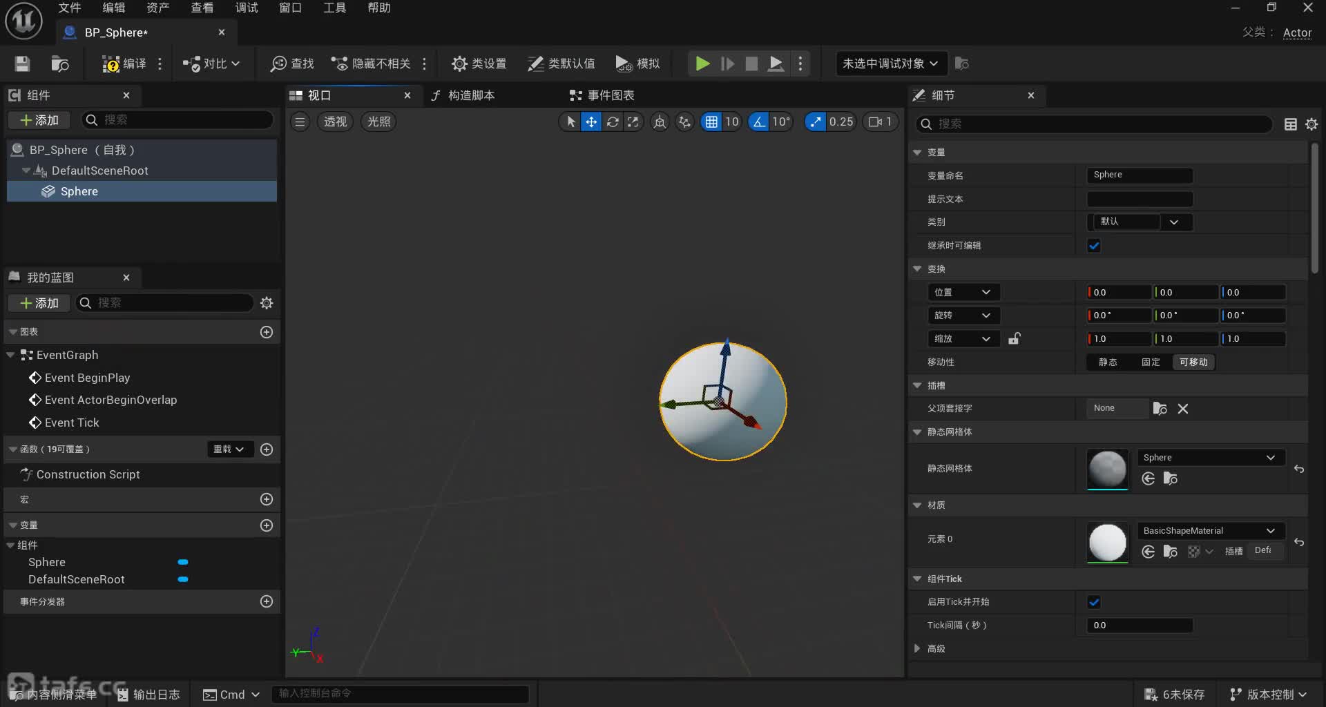Disable the Tick start-enabled checkbox

pyautogui.click(x=1094, y=602)
